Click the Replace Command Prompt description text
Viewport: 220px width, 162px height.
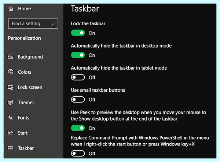coord(140,141)
